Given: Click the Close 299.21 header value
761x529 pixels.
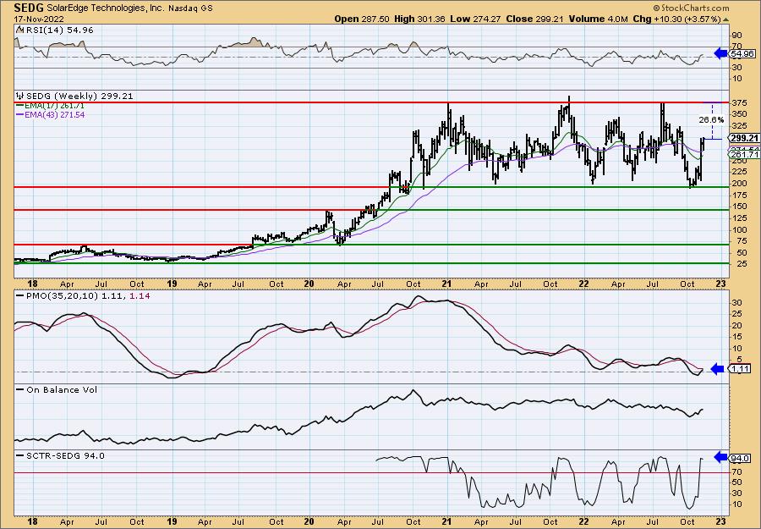Looking at the screenshot, I should coord(536,19).
